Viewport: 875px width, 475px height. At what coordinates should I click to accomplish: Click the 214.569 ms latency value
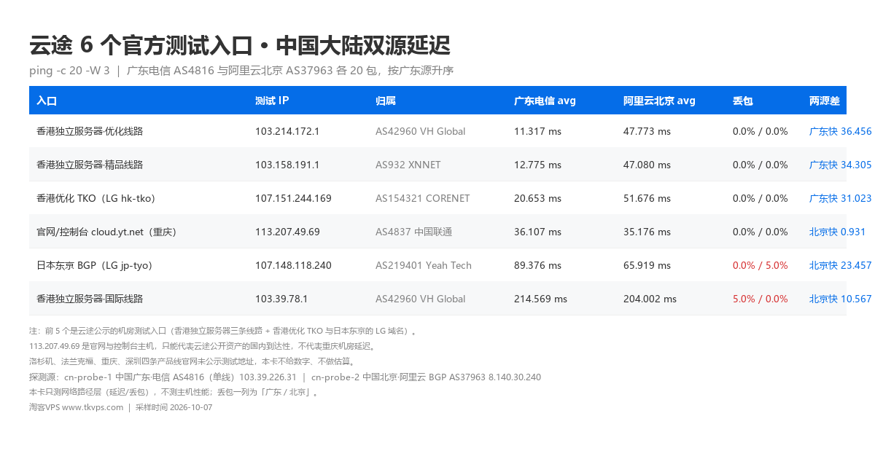[540, 299]
